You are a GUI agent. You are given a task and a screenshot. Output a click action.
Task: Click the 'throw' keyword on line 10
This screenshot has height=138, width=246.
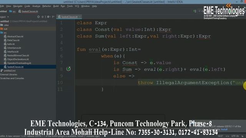[145, 83]
